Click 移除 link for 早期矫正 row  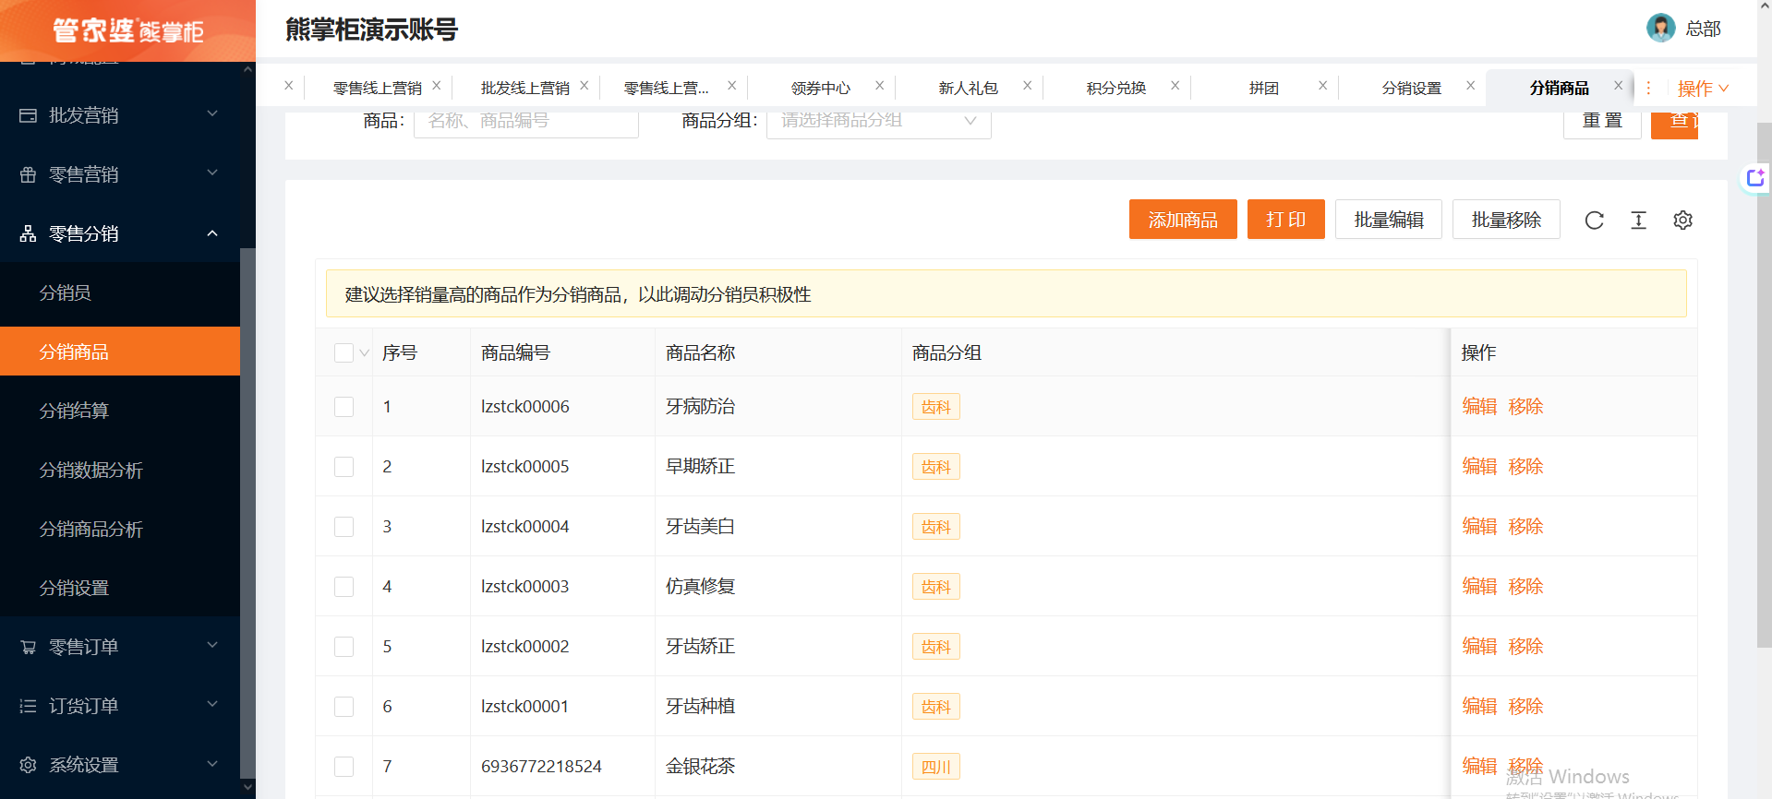[x=1525, y=467]
